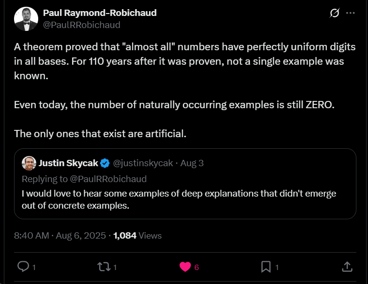
Task: Click the Grok icon in the top-right corner
Action: [x=334, y=14]
